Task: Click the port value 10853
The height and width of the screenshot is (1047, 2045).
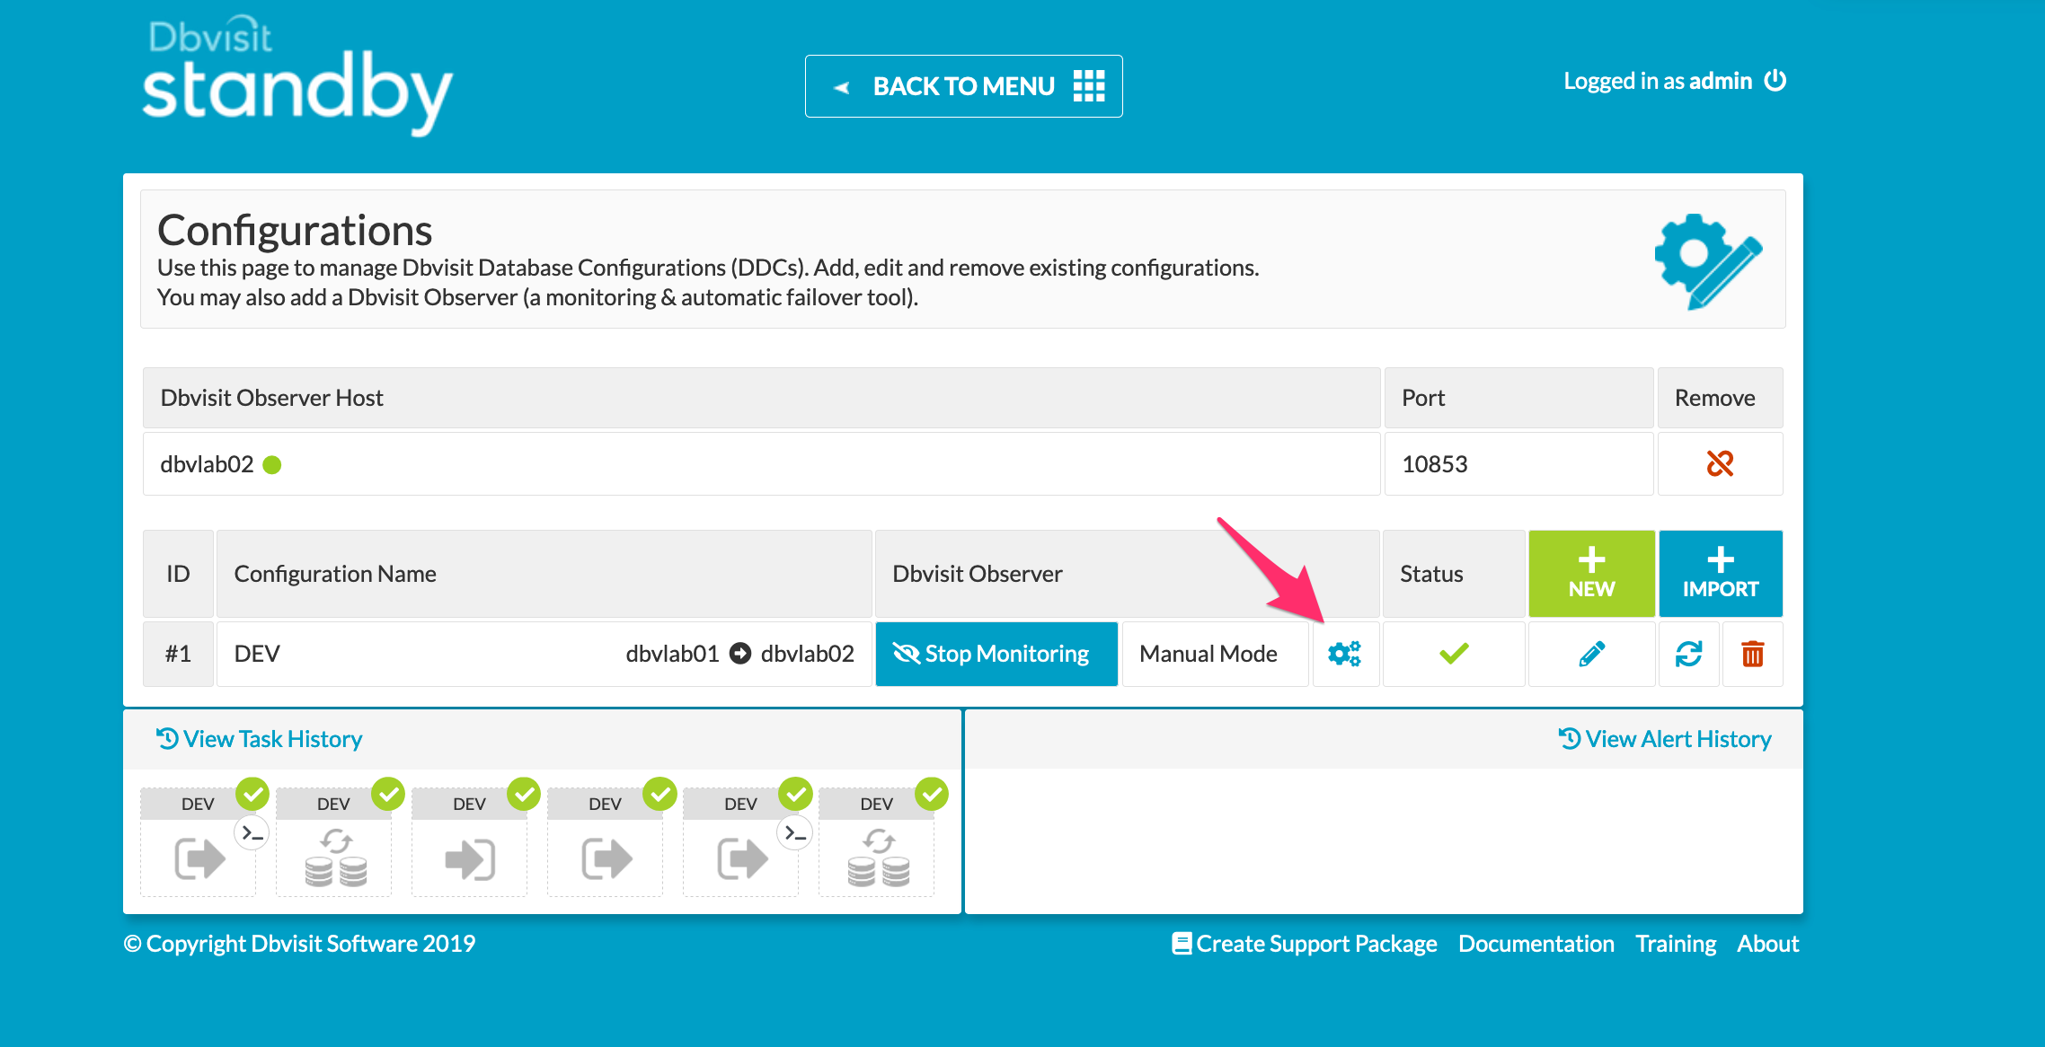Action: click(1435, 464)
